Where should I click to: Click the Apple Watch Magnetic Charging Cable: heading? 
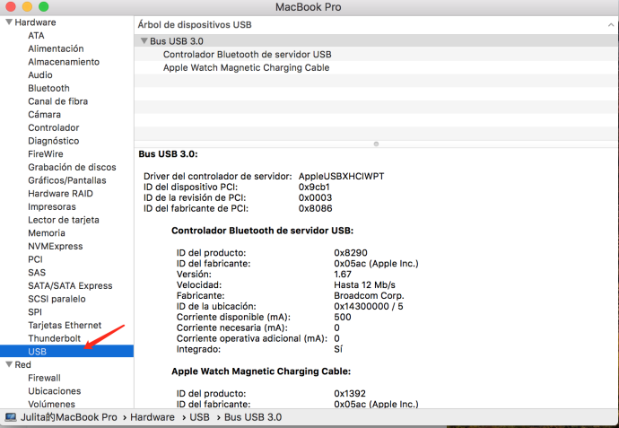pyautogui.click(x=261, y=371)
